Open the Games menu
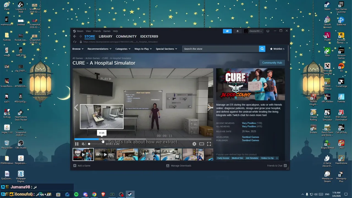The width and height of the screenshot is (352, 198). (x=107, y=31)
